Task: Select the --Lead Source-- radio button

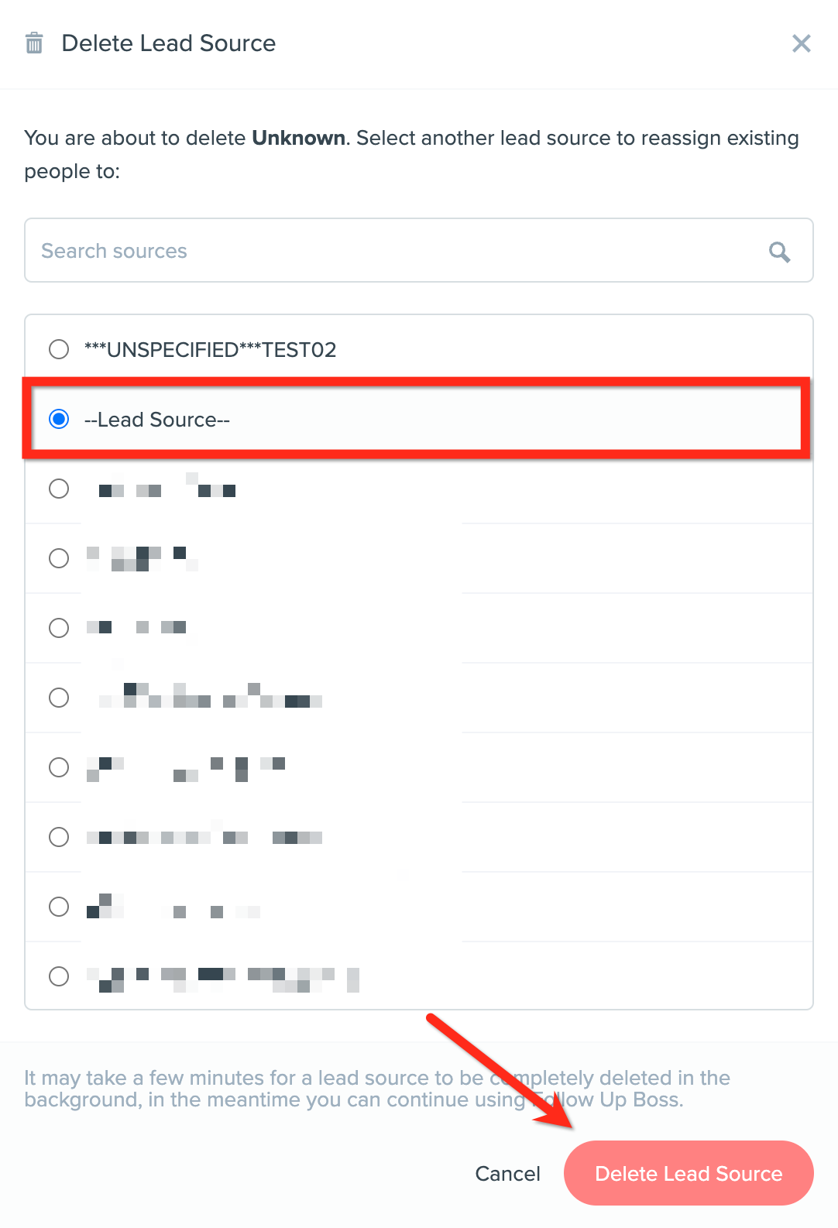Action: (x=59, y=419)
